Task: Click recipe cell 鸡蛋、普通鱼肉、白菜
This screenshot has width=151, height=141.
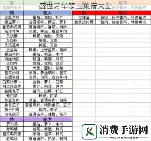Action: pos(48,100)
